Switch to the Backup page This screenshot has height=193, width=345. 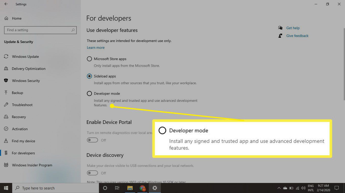click(17, 93)
